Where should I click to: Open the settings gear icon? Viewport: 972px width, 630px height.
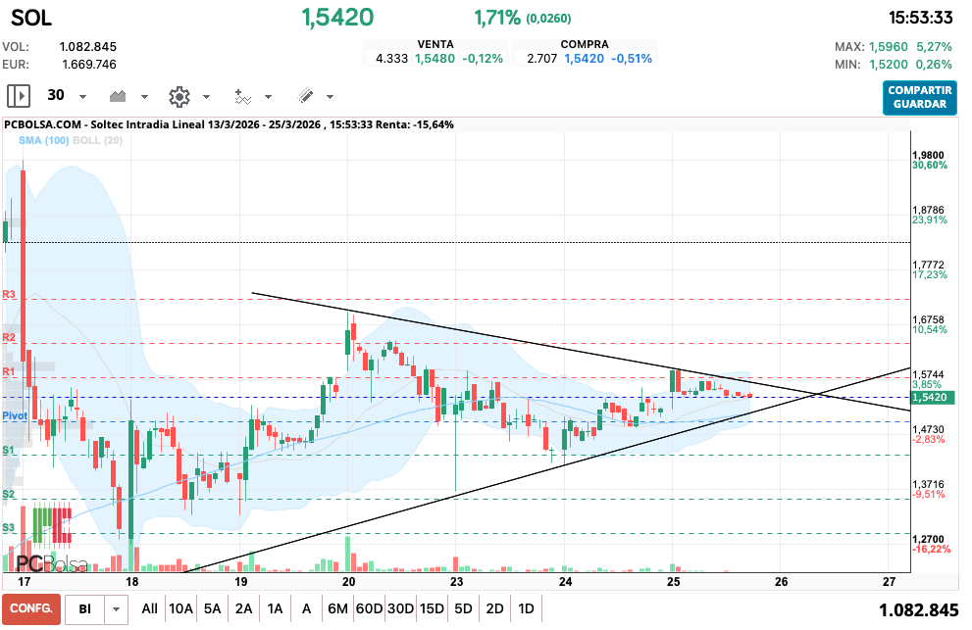point(179,96)
